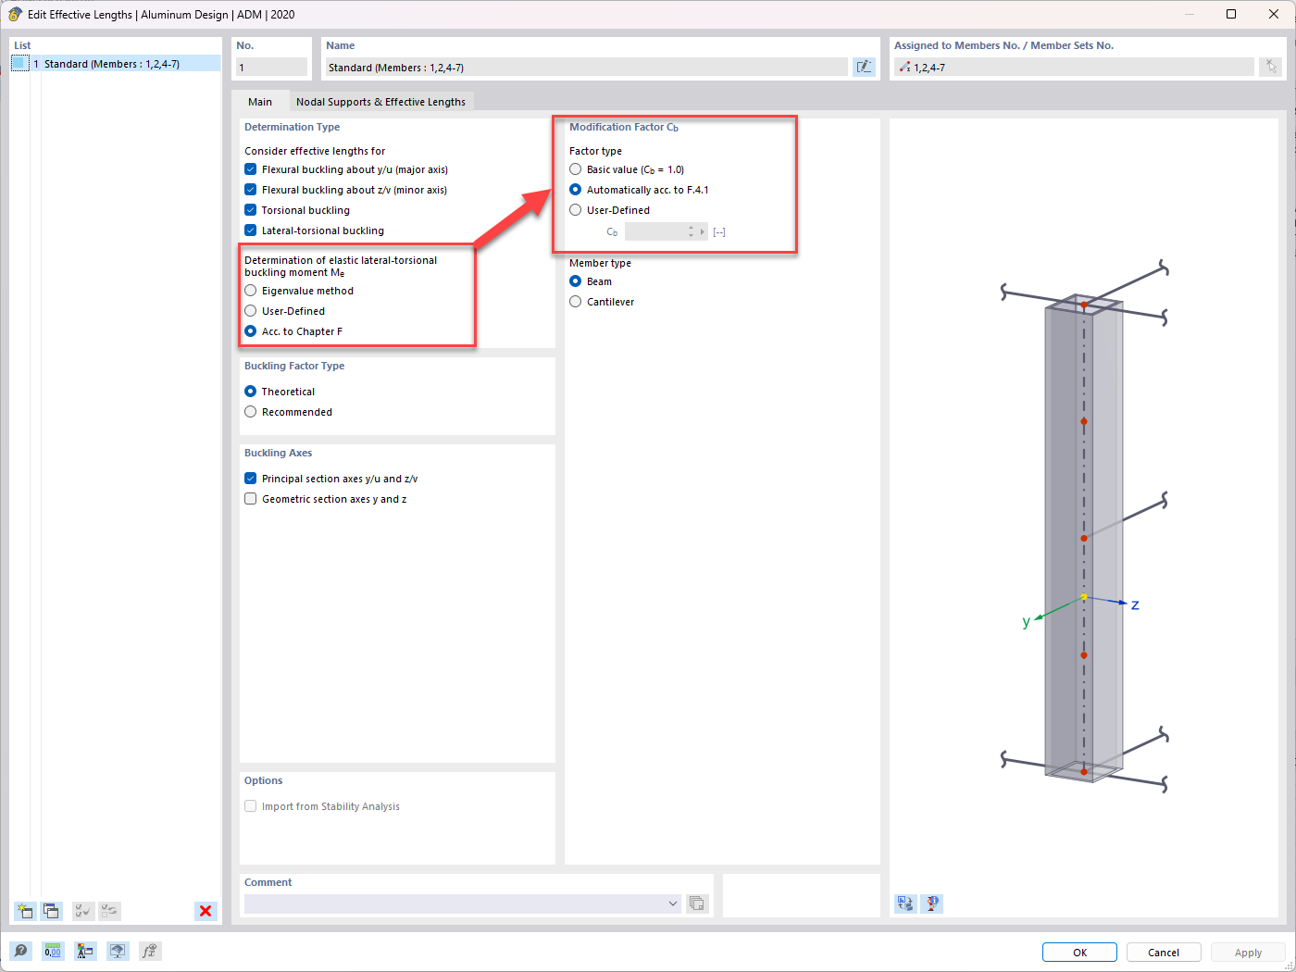The height and width of the screenshot is (972, 1296).
Task: Click the comment library icon beside Comment field
Action: (697, 903)
